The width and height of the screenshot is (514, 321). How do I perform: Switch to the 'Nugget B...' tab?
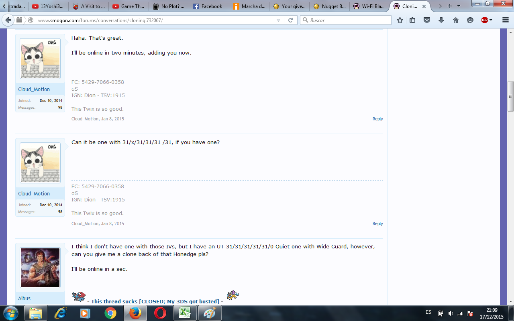[x=329, y=6]
